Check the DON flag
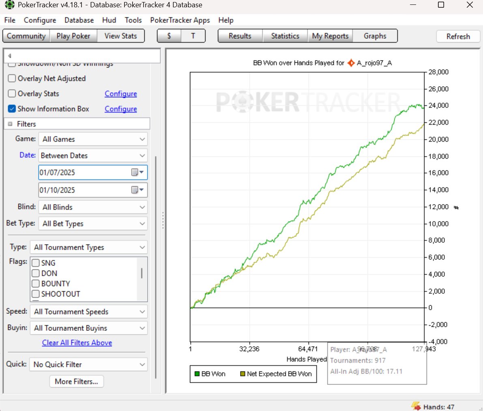Image resolution: width=483 pixels, height=411 pixels. (36, 273)
